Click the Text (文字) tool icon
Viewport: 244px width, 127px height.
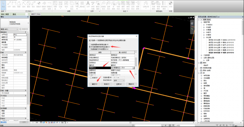88,4
